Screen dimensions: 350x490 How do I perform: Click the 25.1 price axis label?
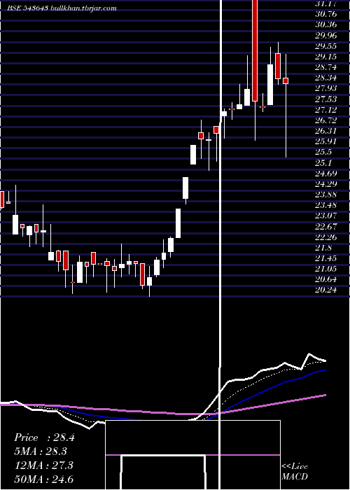point(323,162)
